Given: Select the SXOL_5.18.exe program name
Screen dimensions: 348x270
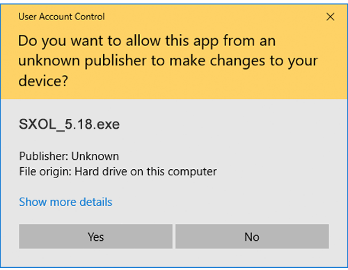Looking at the screenshot, I should pyautogui.click(x=70, y=124).
